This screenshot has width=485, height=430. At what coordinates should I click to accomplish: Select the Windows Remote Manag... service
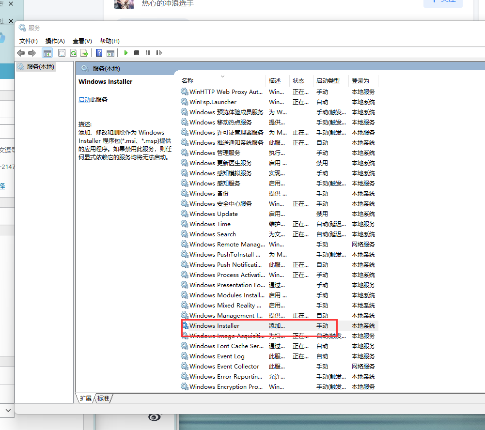click(x=279, y=244)
